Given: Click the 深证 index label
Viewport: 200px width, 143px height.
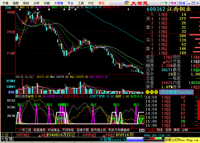Looking at the screenshot, I should pyautogui.click(x=71, y=135).
